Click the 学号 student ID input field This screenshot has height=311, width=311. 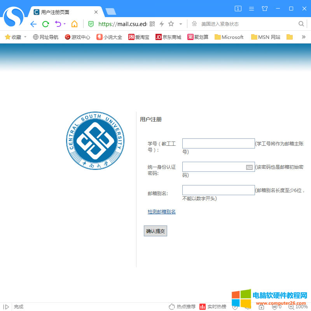(218, 143)
